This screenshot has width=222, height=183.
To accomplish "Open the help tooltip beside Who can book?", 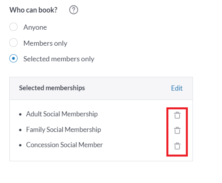I will [74, 10].
